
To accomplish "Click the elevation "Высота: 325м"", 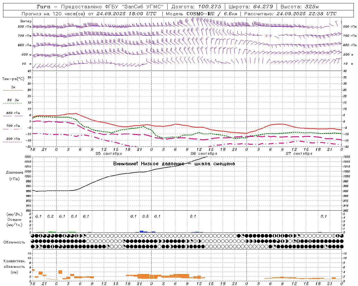I will (300, 7).
